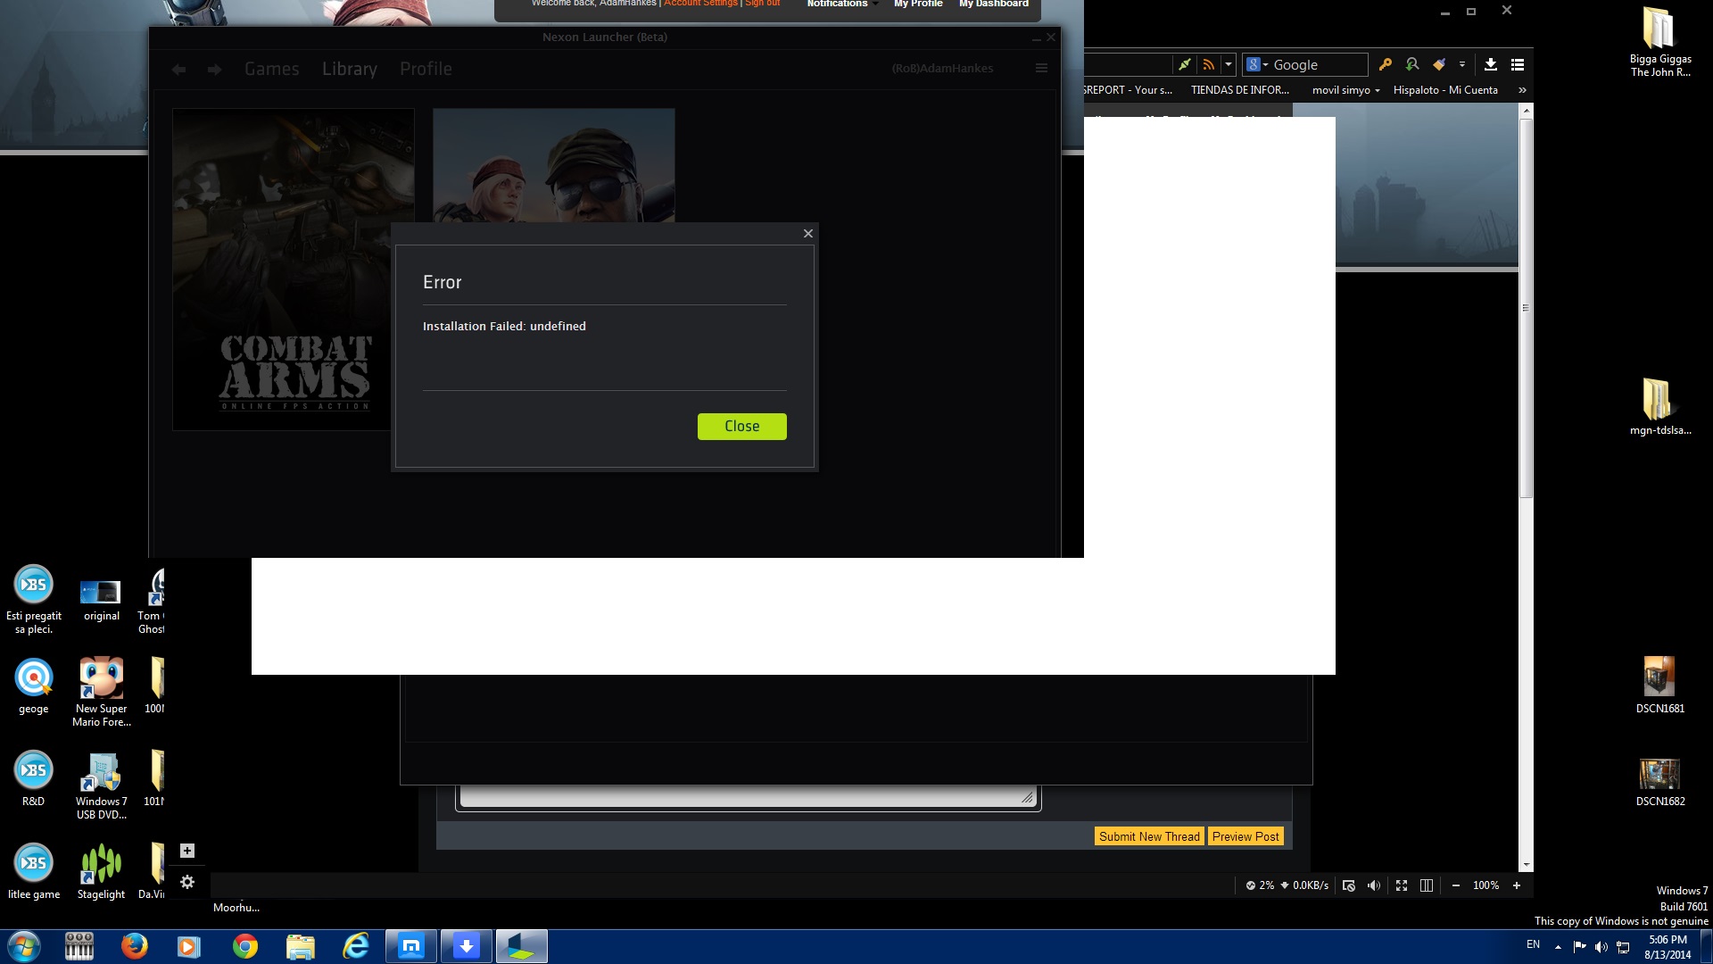Click the green plug icon in address bar
Screen dimensions: 1713x964
1184,64
